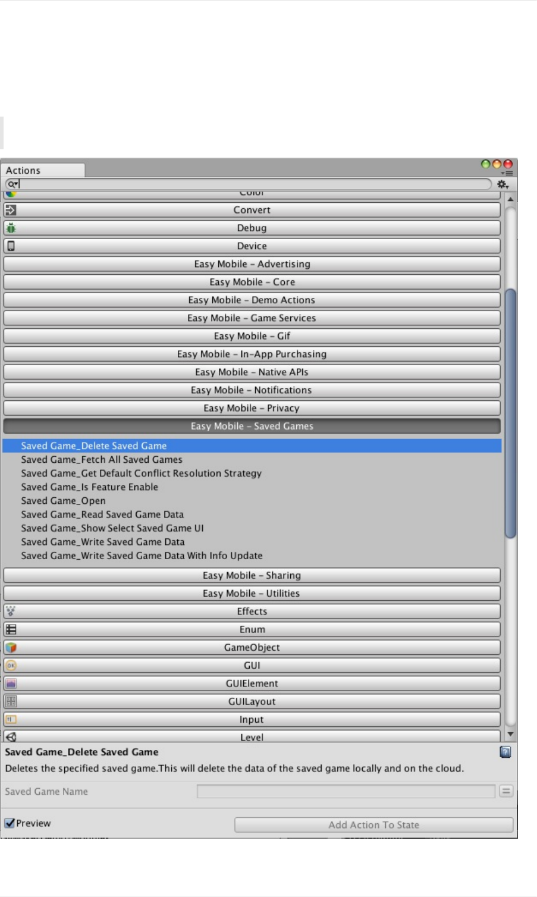Select Saved Game_Fetch All Saved Games action
The width and height of the screenshot is (537, 897).
click(252, 459)
